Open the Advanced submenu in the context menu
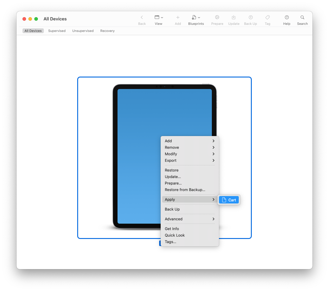The height and width of the screenshot is (291, 329). coord(189,219)
